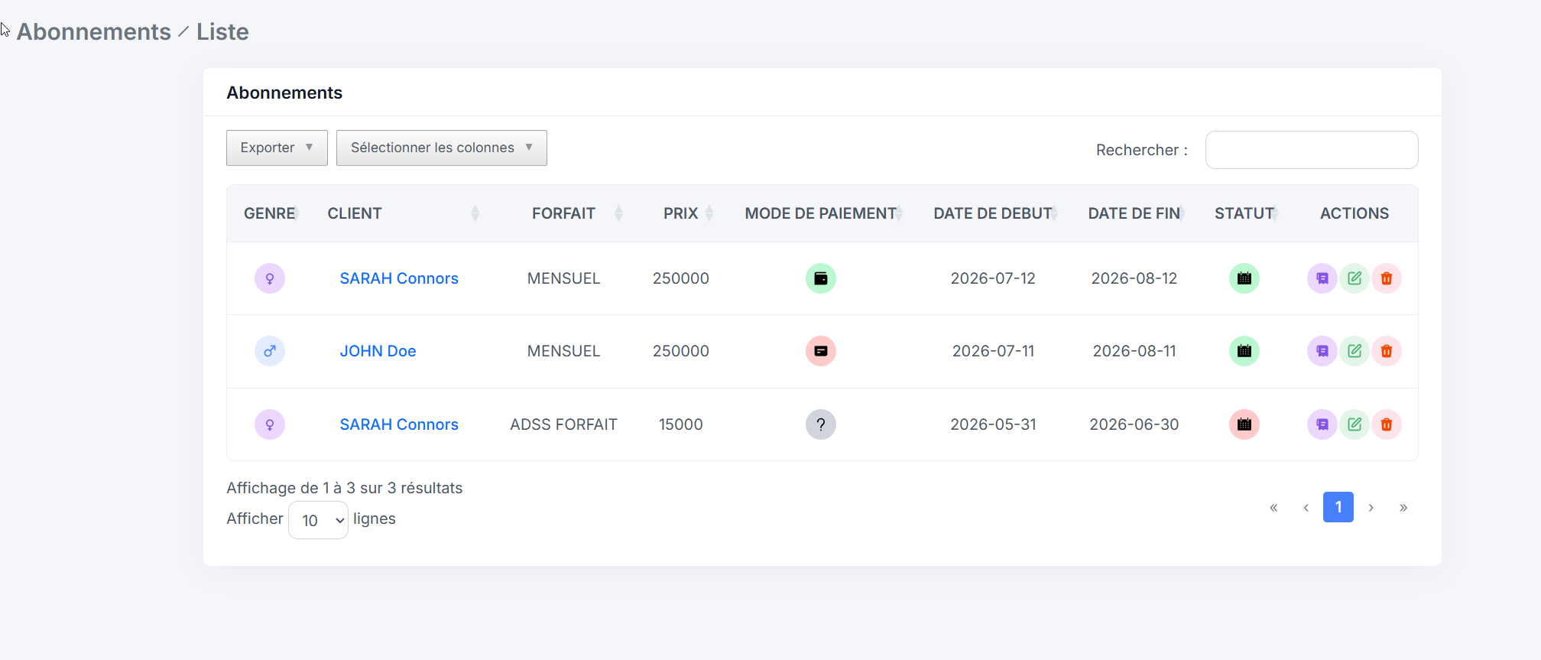The width and height of the screenshot is (1541, 660).
Task: Click end date 2026-06-30
Action: 1134,424
